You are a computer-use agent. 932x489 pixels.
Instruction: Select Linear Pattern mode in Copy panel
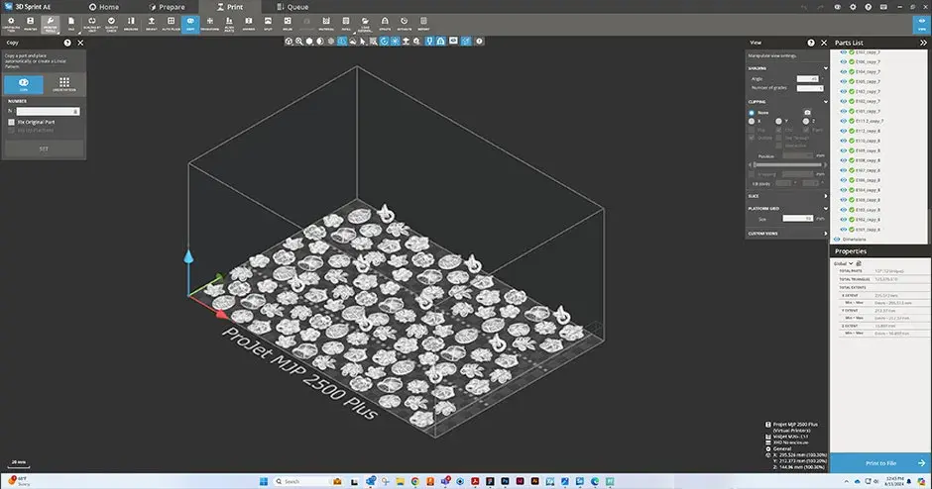click(64, 84)
